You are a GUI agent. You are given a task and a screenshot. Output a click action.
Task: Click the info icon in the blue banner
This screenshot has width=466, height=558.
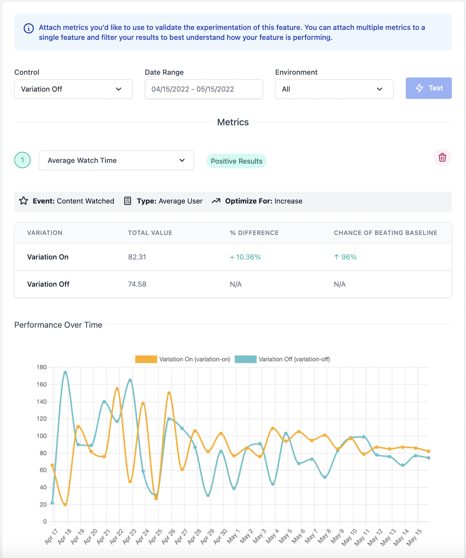tap(29, 28)
